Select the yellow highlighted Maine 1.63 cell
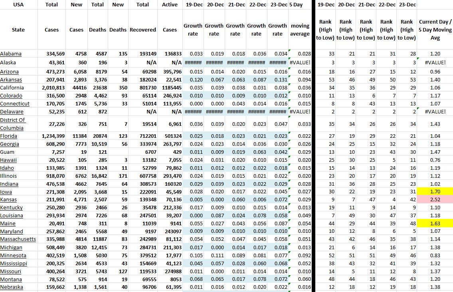This screenshot has height=292, width=453. click(x=435, y=224)
